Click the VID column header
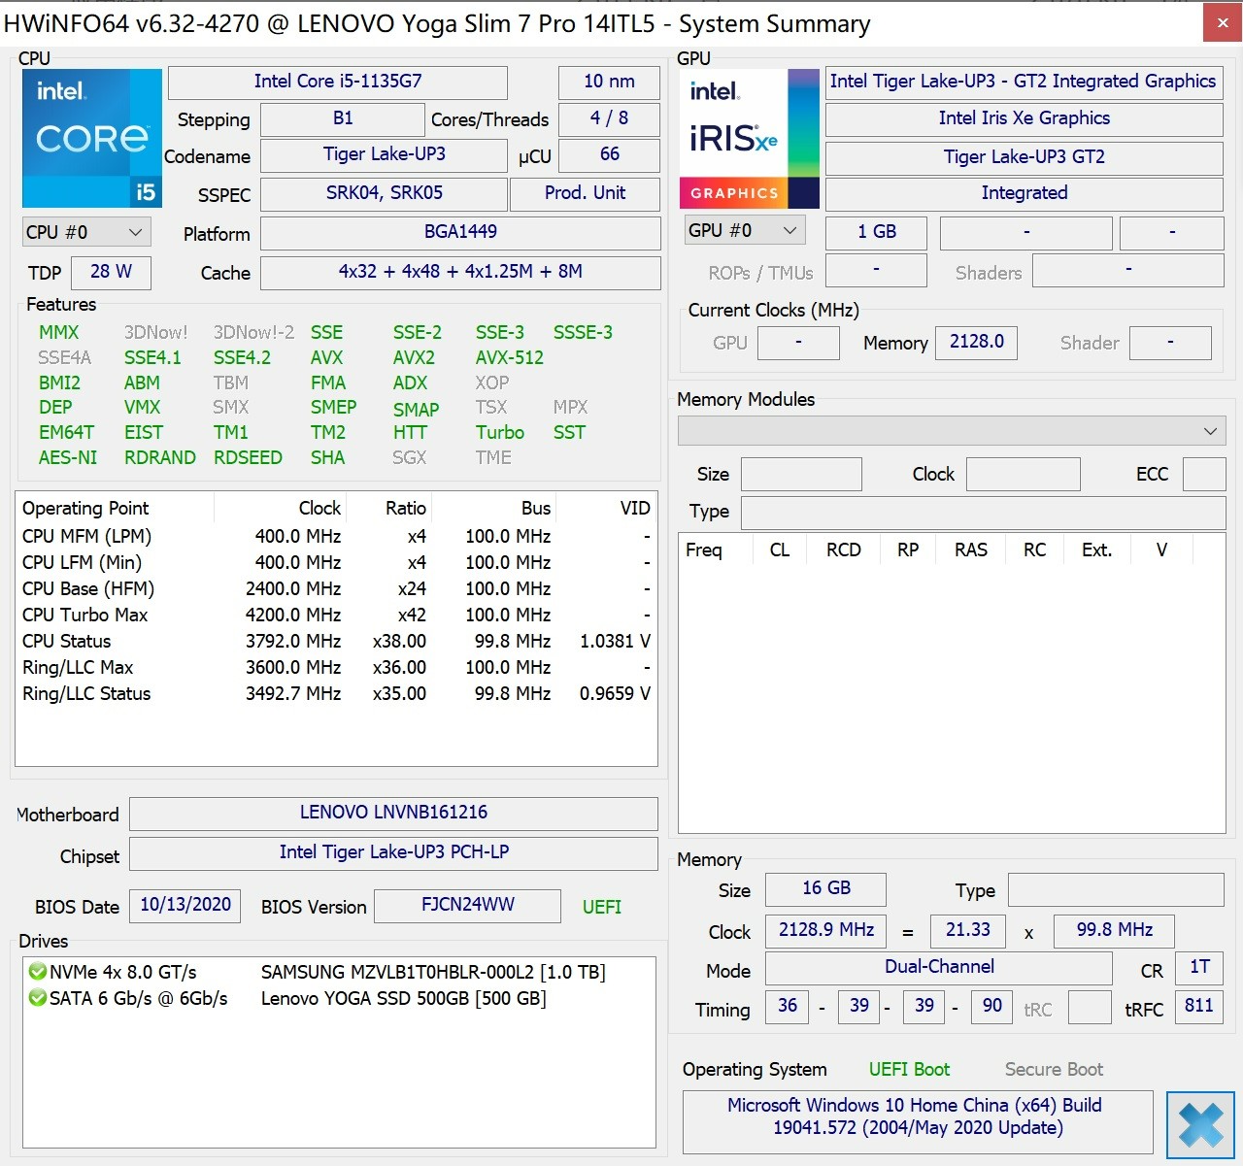This screenshot has height=1166, width=1243. click(607, 509)
